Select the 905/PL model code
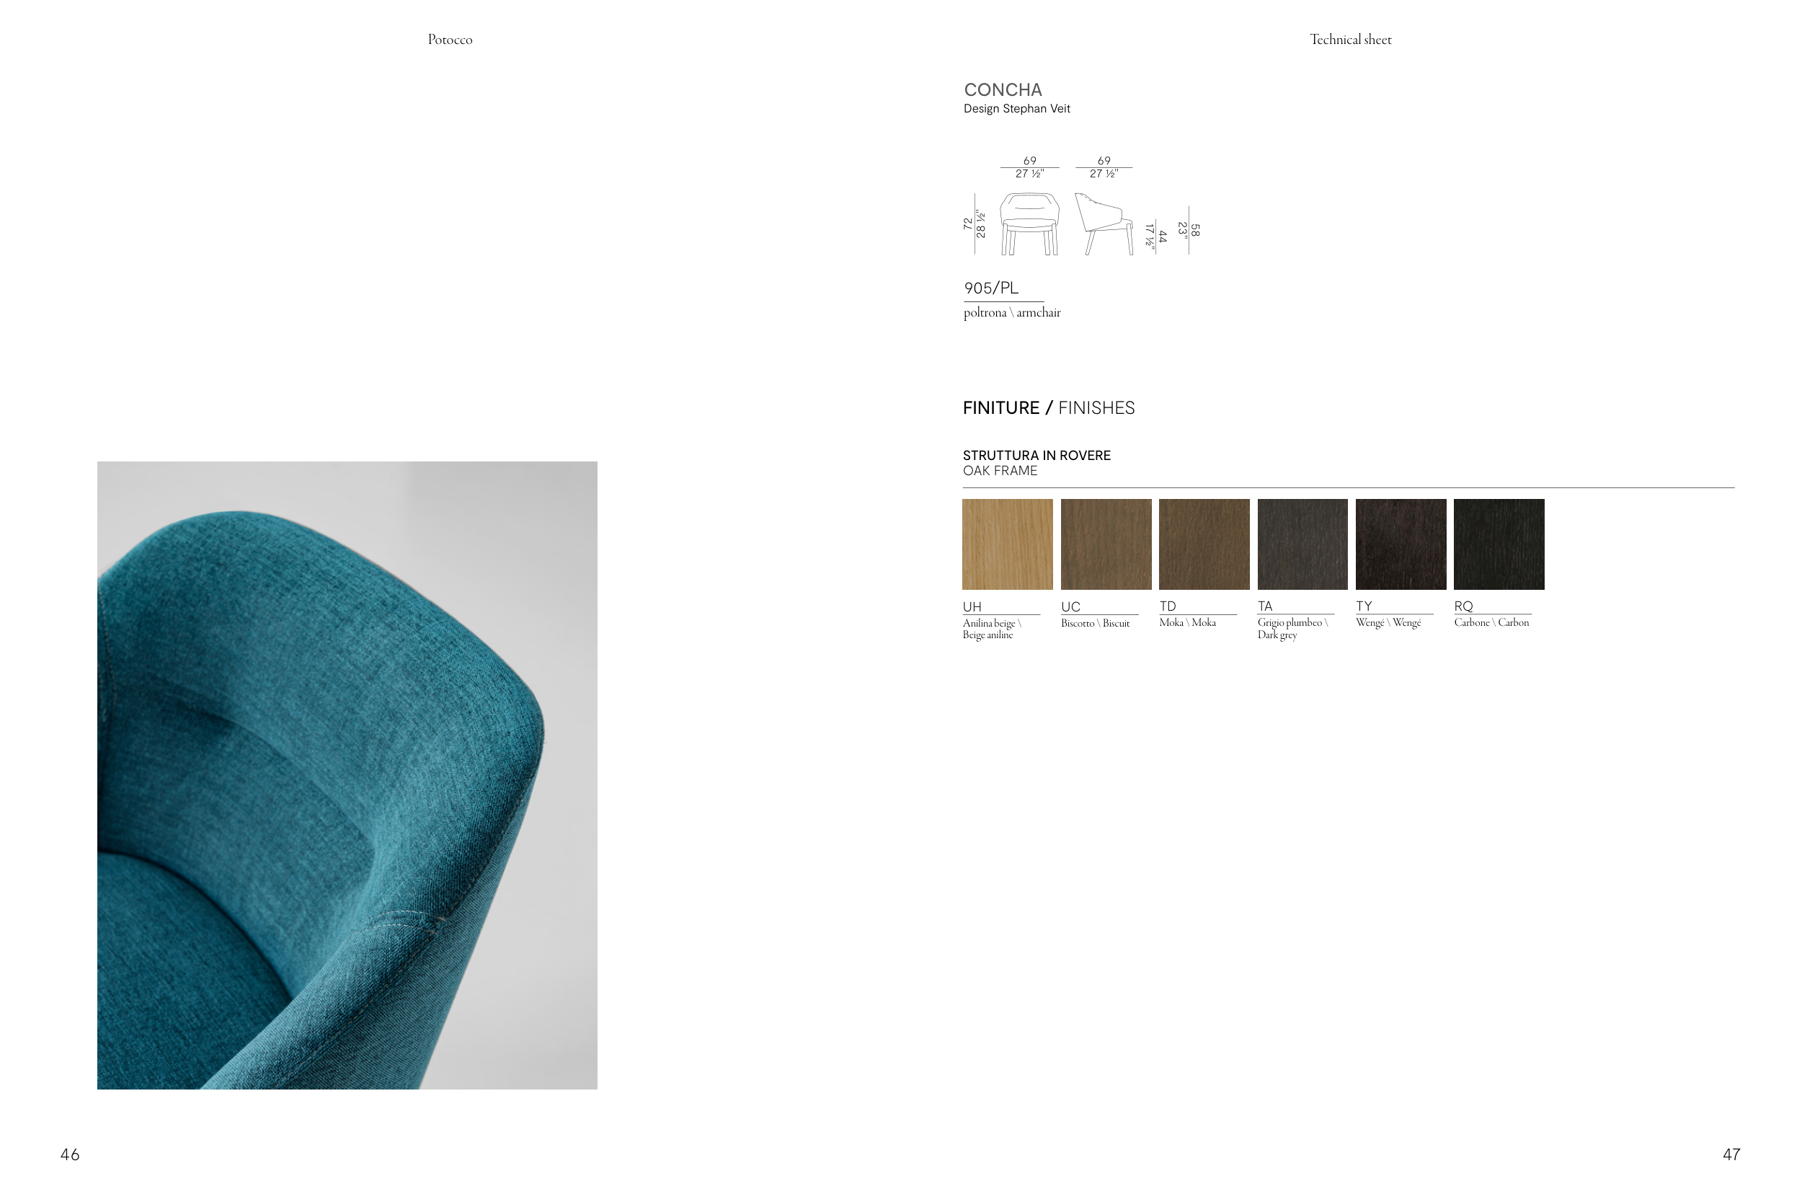 [x=990, y=288]
